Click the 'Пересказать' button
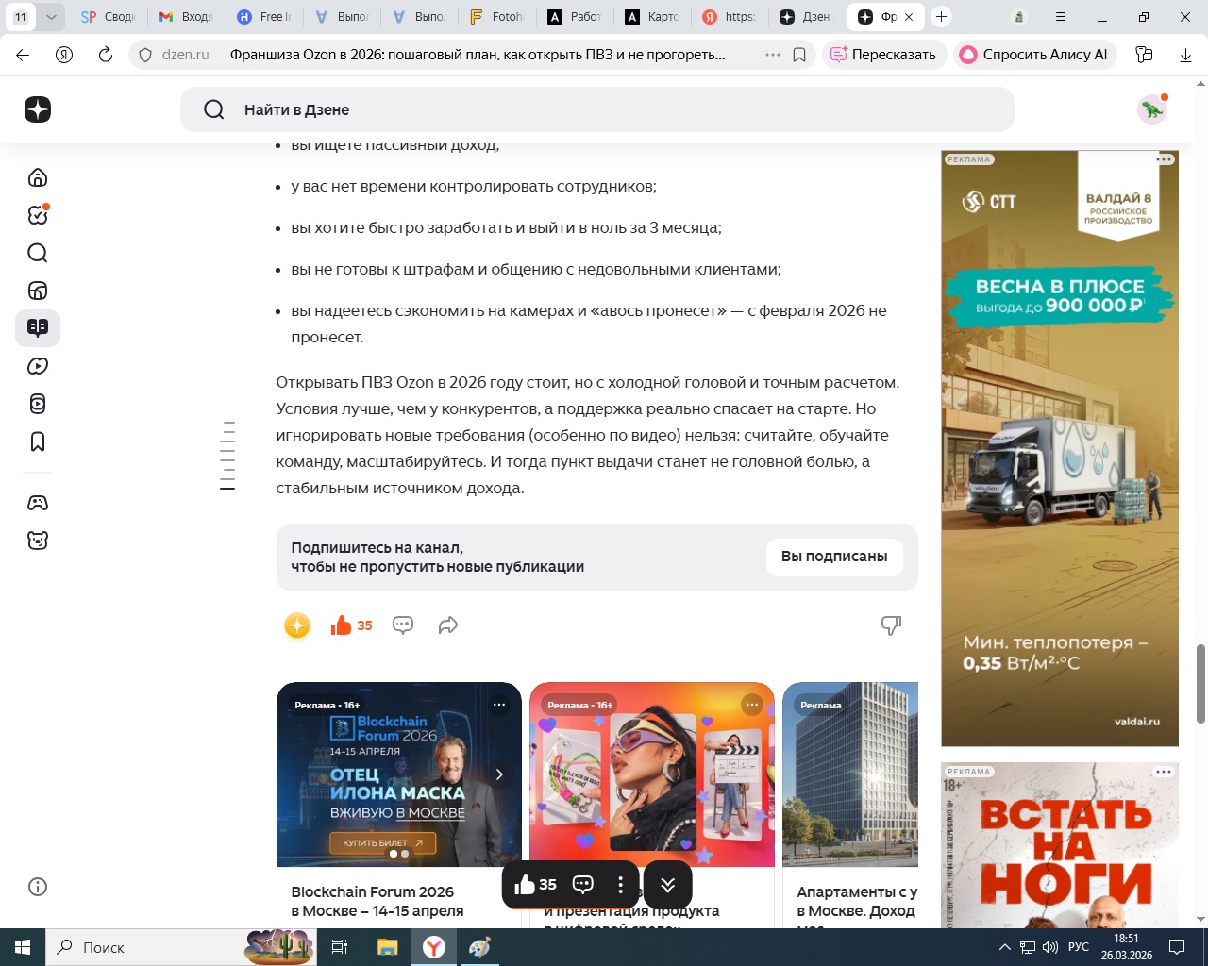The width and height of the screenshot is (1208, 966). (x=883, y=55)
